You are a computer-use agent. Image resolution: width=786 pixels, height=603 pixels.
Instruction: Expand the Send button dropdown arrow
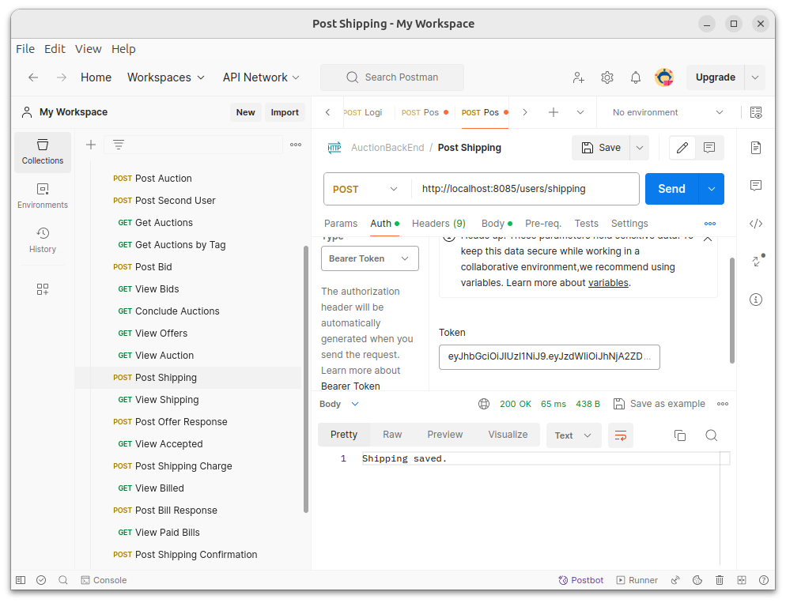point(712,189)
